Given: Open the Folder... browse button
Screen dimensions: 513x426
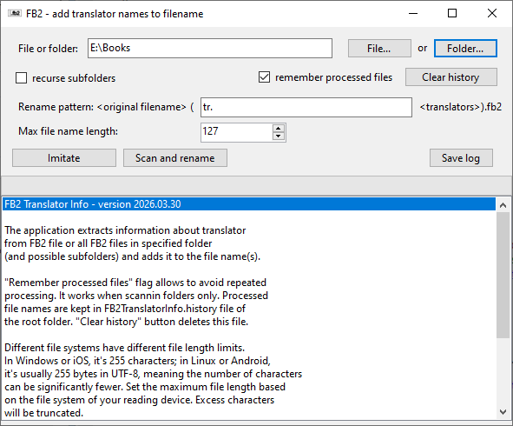Looking at the screenshot, I should click(465, 49).
